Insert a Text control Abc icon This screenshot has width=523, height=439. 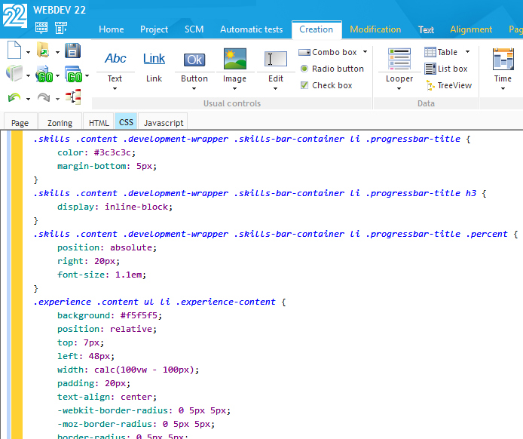point(115,58)
